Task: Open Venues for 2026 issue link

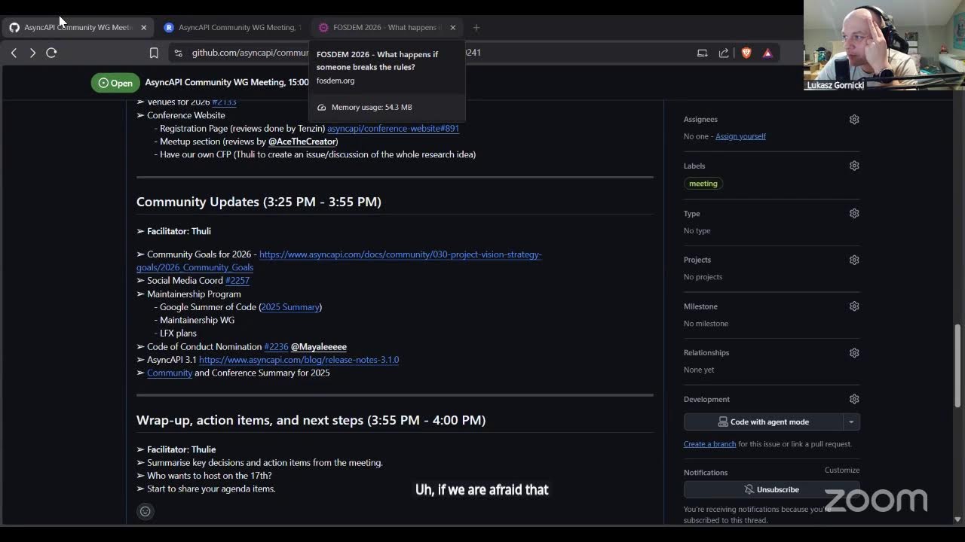Action: pos(224,102)
